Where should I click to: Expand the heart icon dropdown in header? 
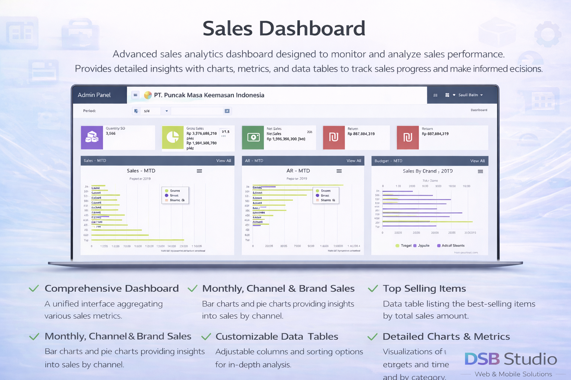(x=454, y=95)
